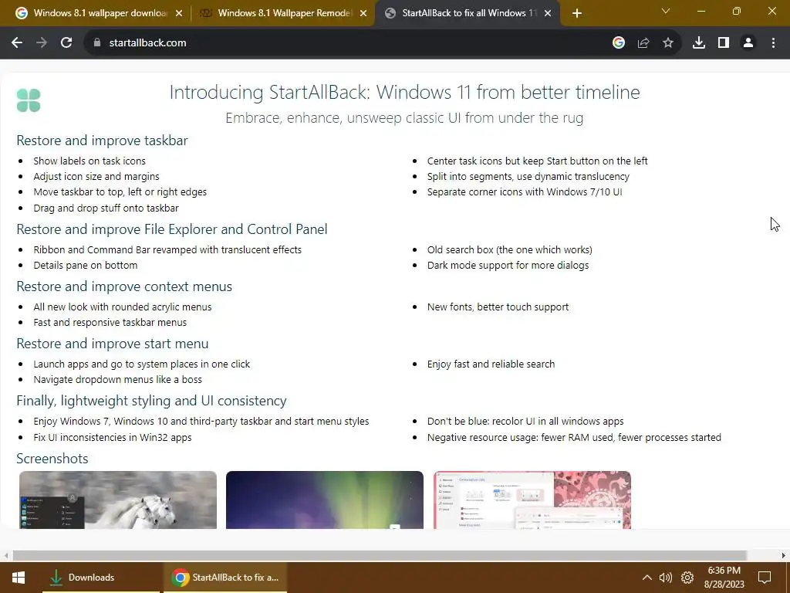Open the Action Center notification icon
The height and width of the screenshot is (593, 790).
[x=765, y=578]
